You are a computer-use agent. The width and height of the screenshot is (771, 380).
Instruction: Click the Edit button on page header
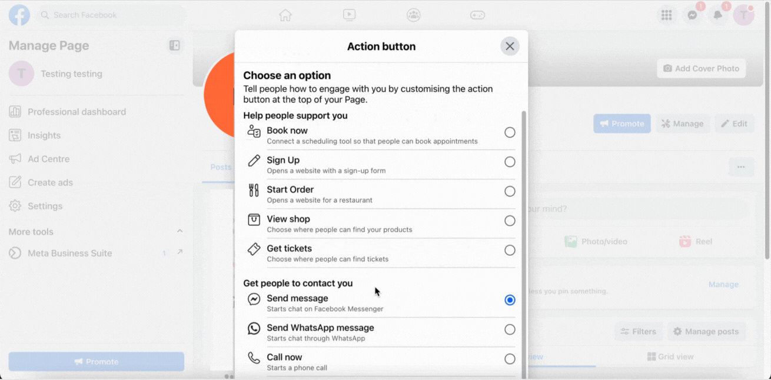[x=735, y=124]
